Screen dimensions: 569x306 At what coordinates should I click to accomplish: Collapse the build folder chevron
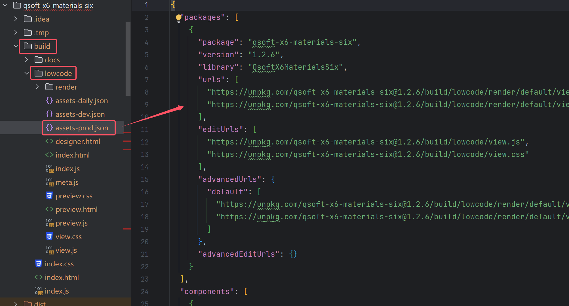[x=16, y=46]
